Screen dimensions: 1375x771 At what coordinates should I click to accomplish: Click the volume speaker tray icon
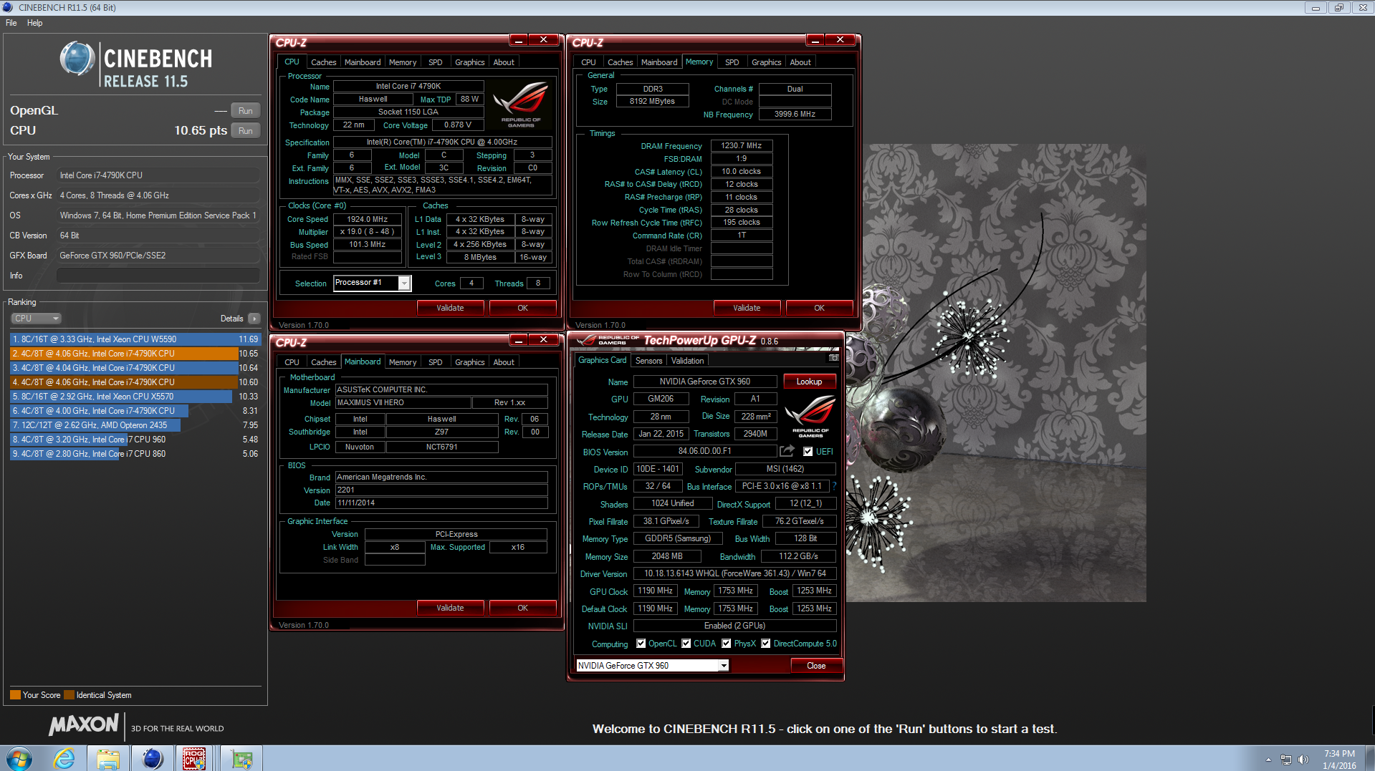click(x=1303, y=760)
